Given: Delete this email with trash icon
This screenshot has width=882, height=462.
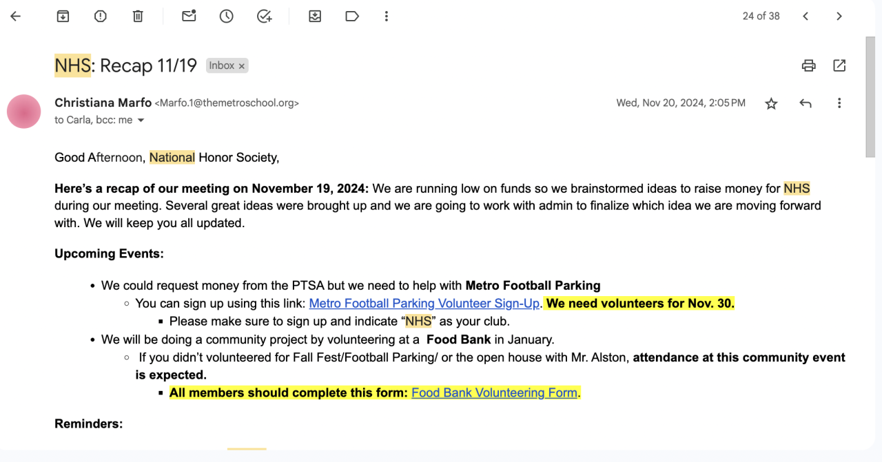Looking at the screenshot, I should point(138,17).
